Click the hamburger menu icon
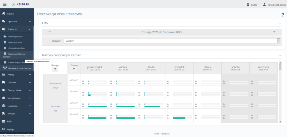287x137 pixels. pyautogui.click(x=5, y=4)
